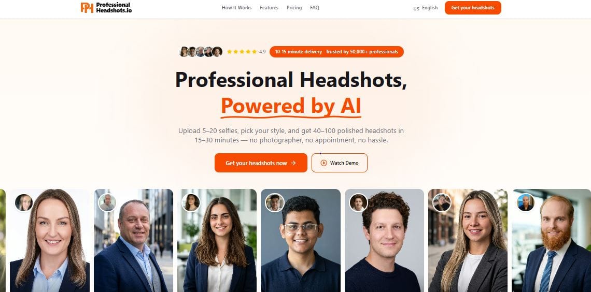
Task: Open the US English language selector
Action: [426, 8]
